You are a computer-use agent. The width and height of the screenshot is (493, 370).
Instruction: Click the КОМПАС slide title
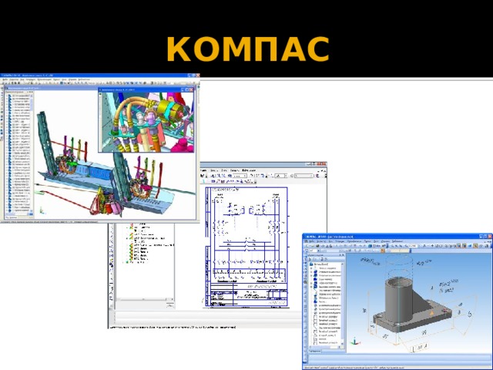point(248,49)
